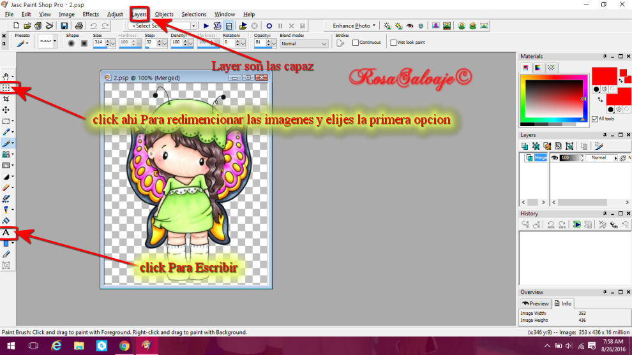Click the red foreground color swatch
Viewport: 632px width, 355px height.
(x=604, y=75)
